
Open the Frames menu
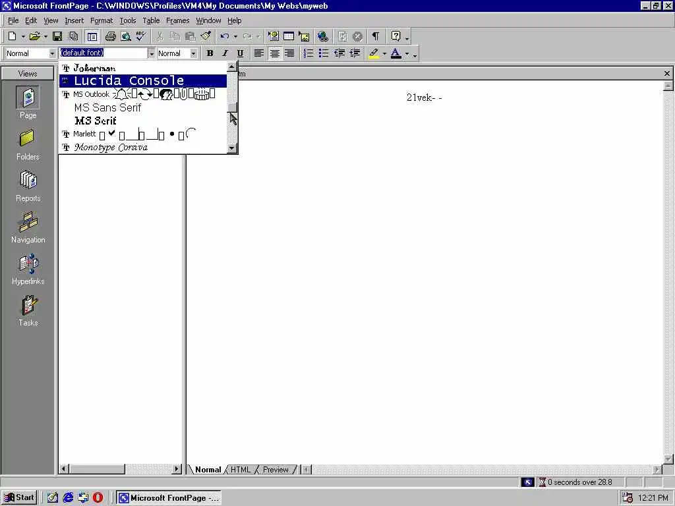click(178, 20)
